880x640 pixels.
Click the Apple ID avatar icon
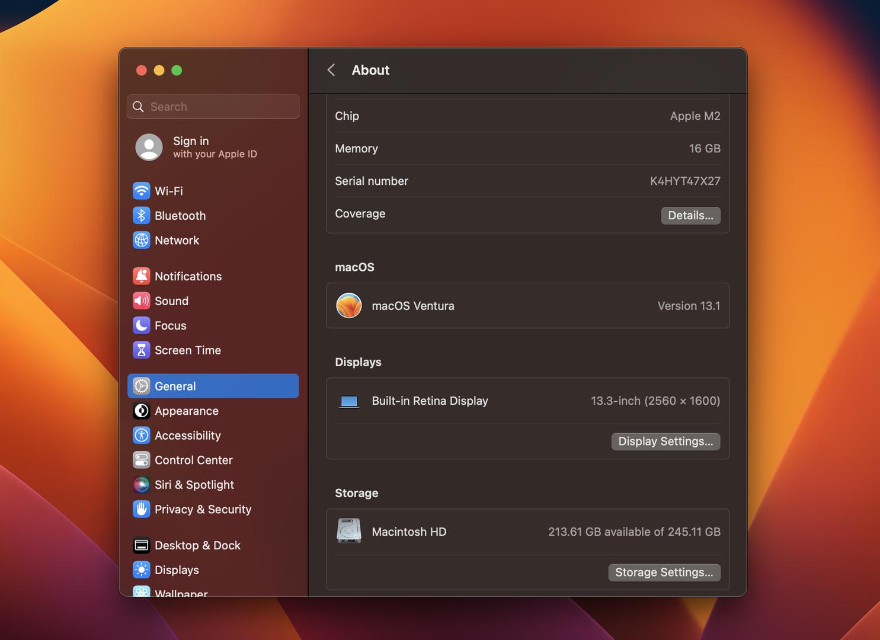coord(149,147)
